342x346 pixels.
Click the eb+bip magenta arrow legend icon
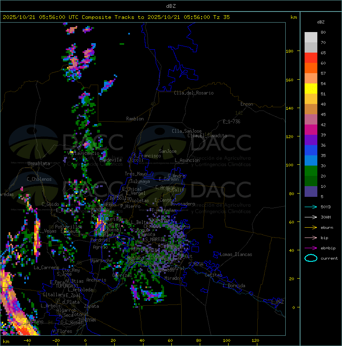(311, 248)
